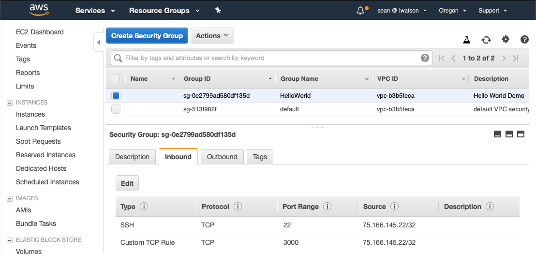The image size is (536, 254).
Task: Open table settings gear icon
Action: 506,40
